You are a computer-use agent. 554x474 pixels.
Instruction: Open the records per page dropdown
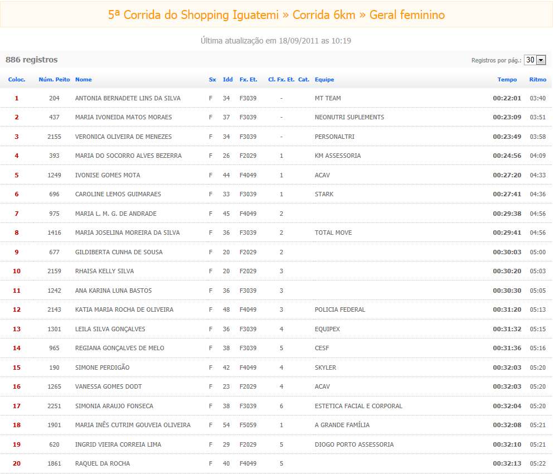534,60
